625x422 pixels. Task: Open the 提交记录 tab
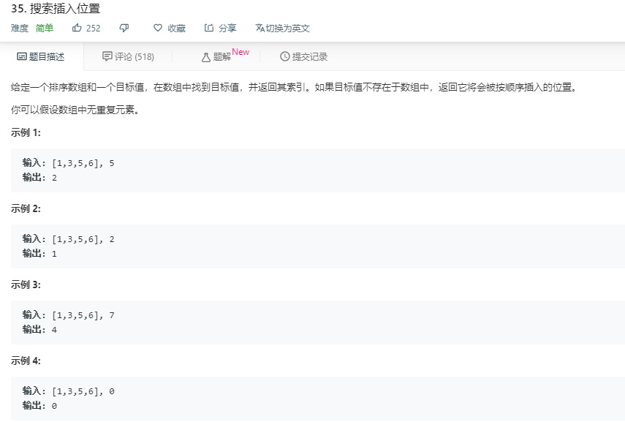point(304,56)
